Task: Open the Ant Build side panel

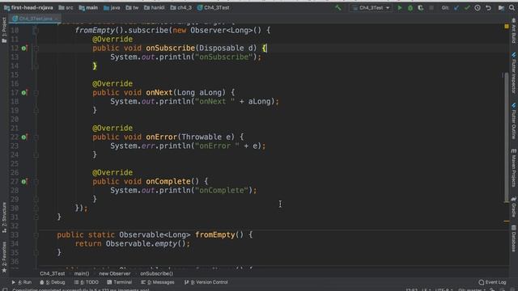Action: pyautogui.click(x=514, y=31)
